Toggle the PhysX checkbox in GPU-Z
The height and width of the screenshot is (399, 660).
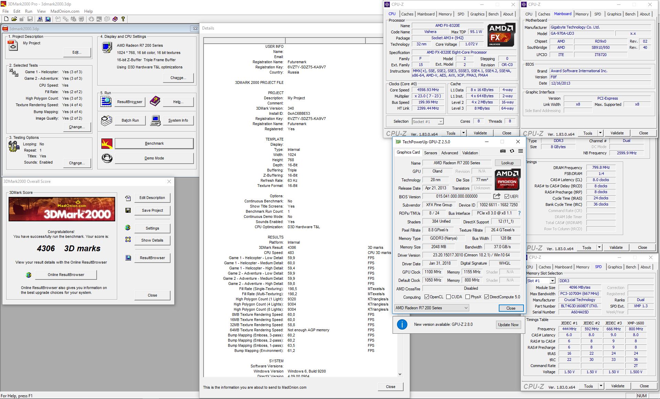tap(467, 297)
